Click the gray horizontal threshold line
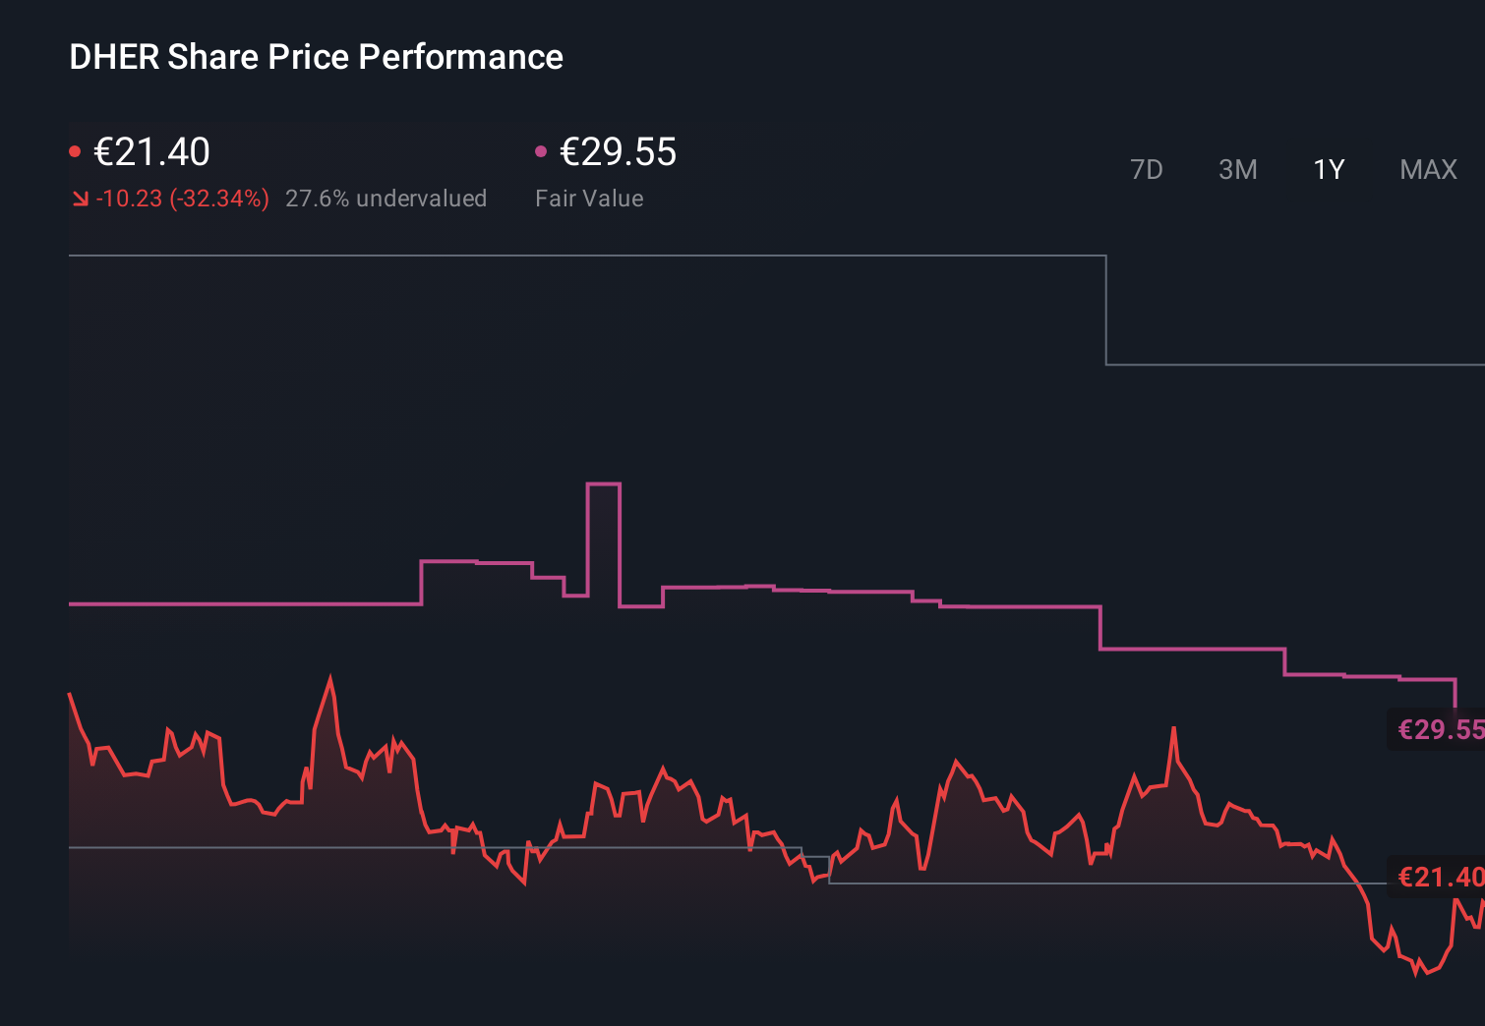 pyautogui.click(x=295, y=849)
